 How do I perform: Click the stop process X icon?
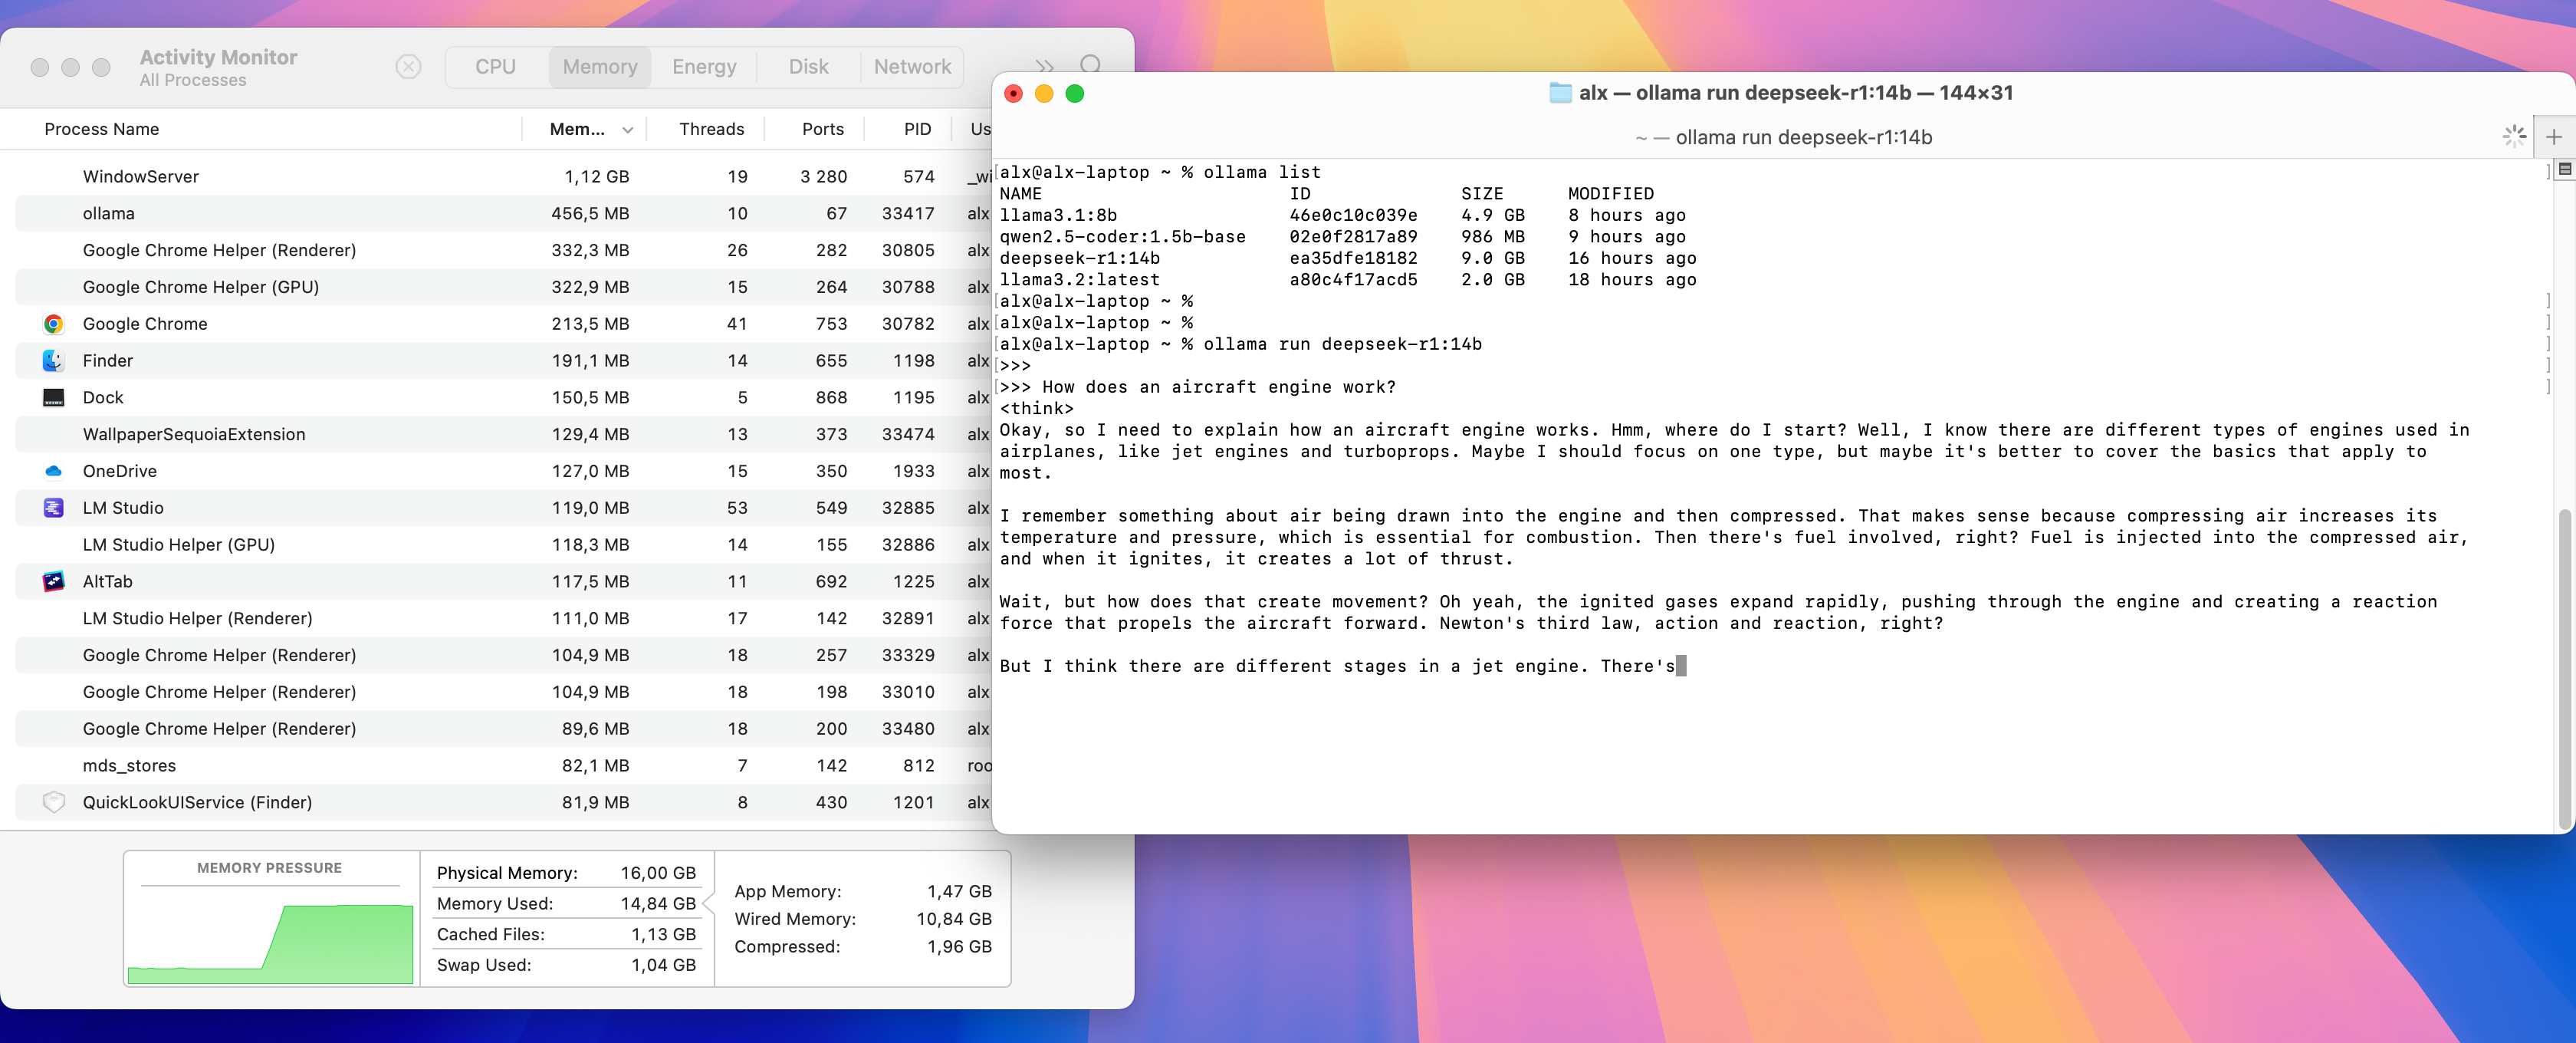click(x=408, y=67)
